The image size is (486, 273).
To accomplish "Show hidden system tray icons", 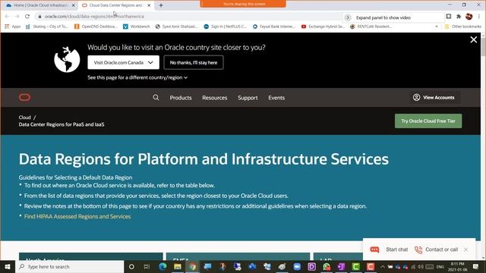I will [383, 267].
